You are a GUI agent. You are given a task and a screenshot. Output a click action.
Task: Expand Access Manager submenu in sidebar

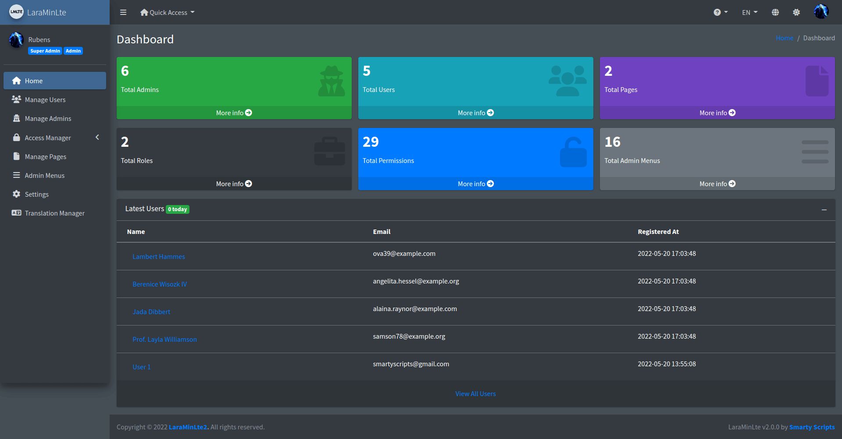(55, 138)
